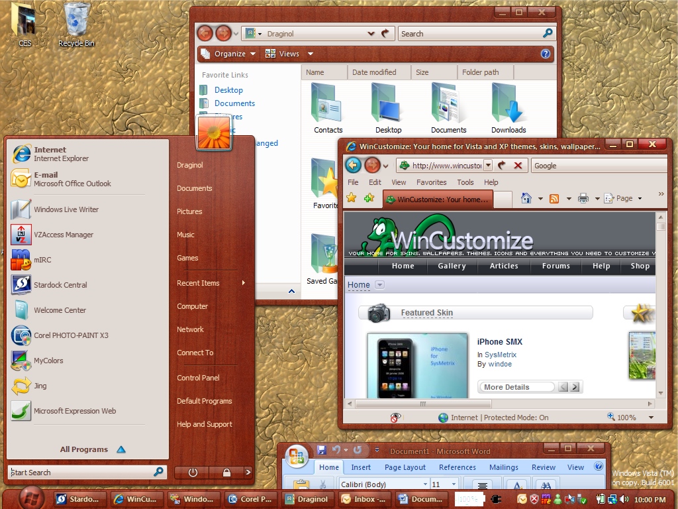Click the Home icon in the IE command bar
The image size is (678, 509).
point(526,198)
